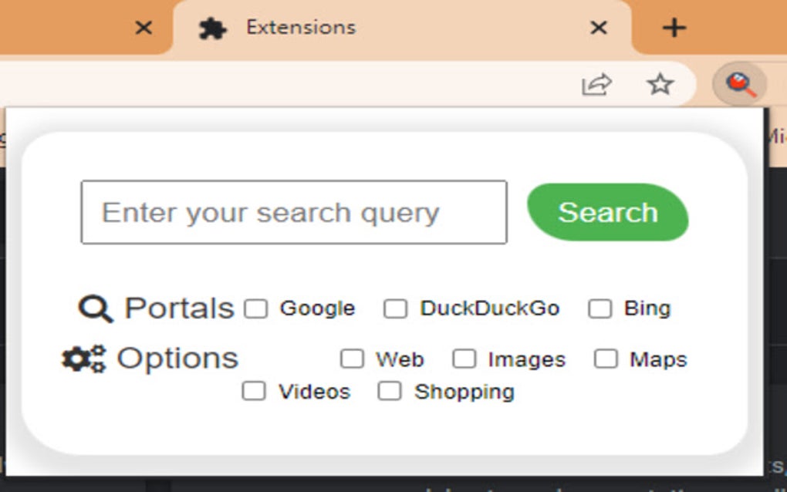This screenshot has height=492, width=787.
Task: Close the Extensions tab
Action: click(599, 28)
